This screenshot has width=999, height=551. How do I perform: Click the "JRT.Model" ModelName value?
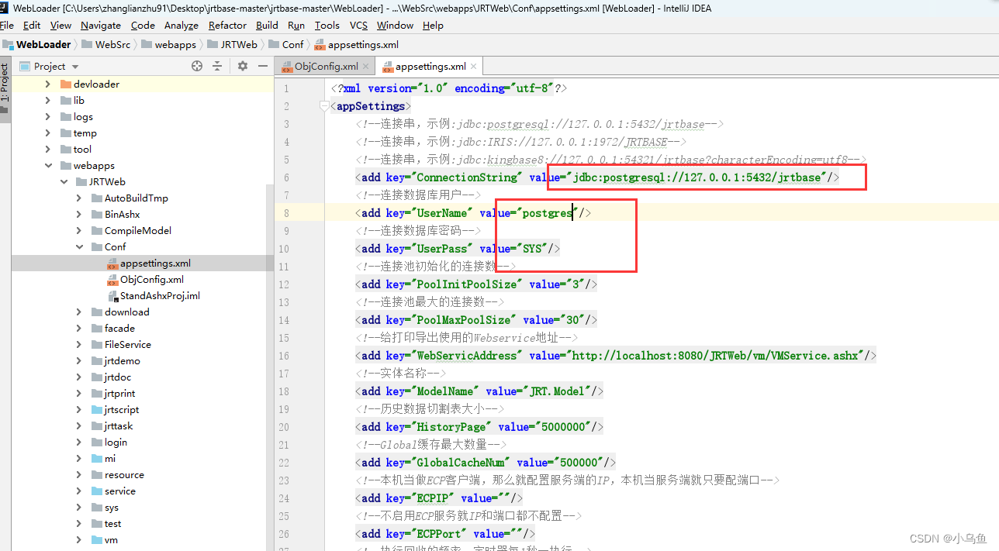557,391
